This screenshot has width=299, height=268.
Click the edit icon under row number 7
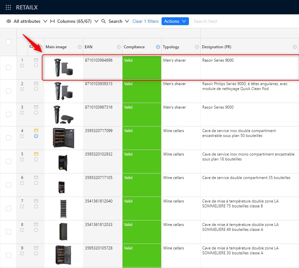pos(22,206)
